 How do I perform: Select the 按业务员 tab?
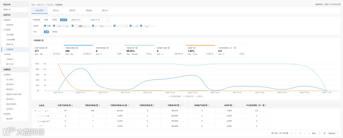click(x=39, y=10)
